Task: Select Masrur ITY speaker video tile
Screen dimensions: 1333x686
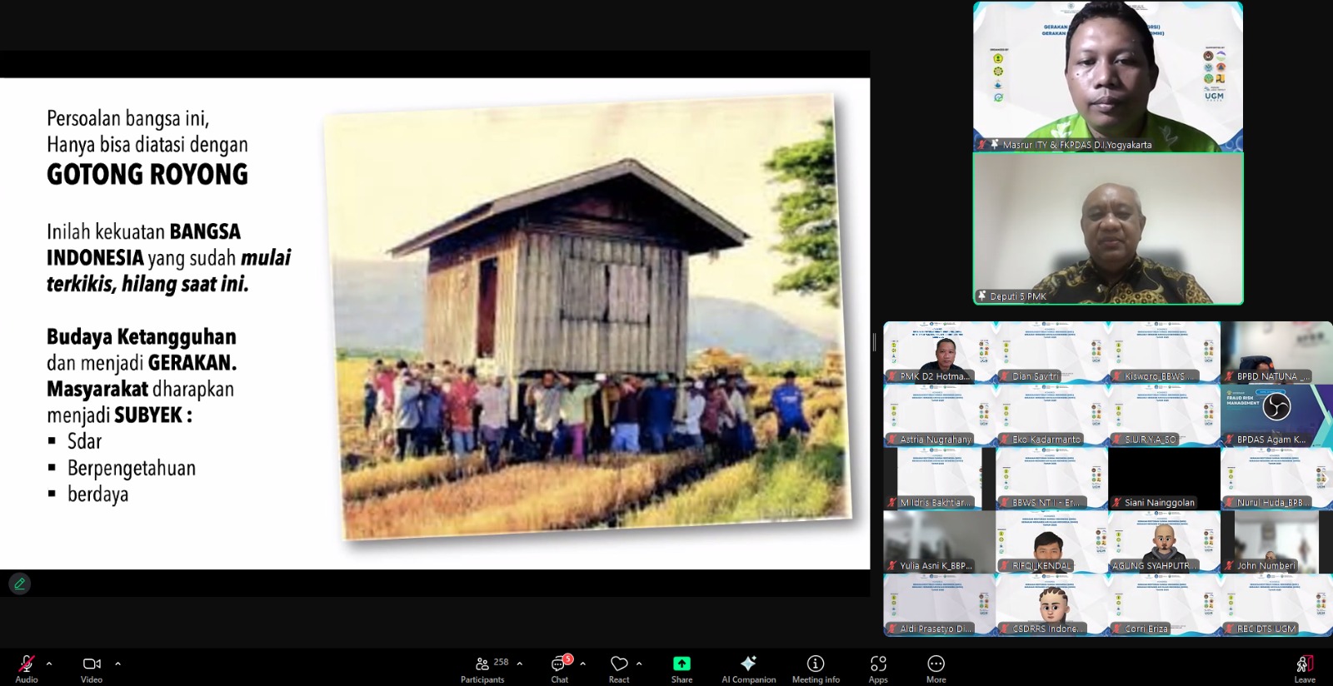Action: (1108, 77)
